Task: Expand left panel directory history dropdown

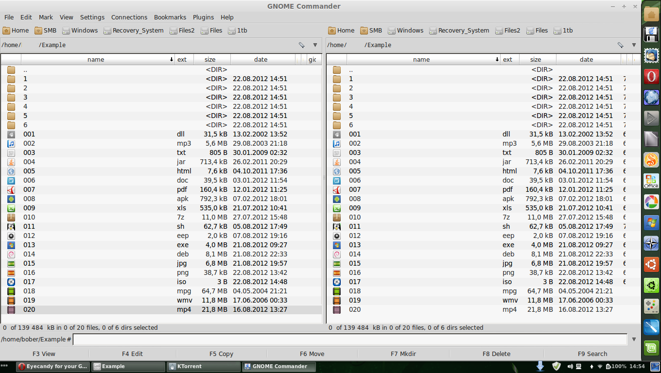Action: 315,45
